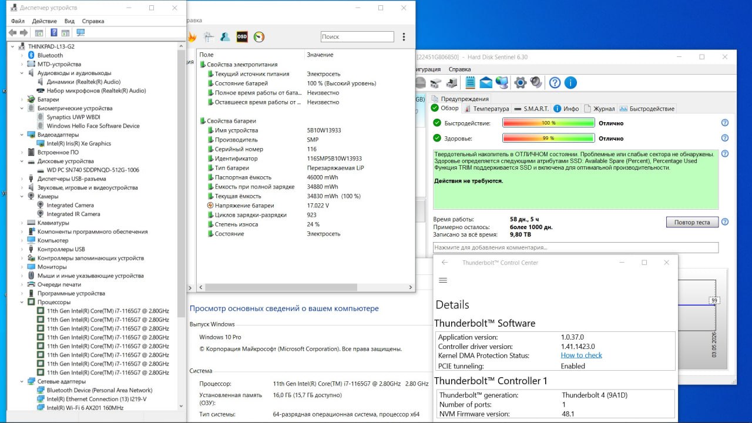Click the Быстродействие 100 % performance bar

[549, 123]
